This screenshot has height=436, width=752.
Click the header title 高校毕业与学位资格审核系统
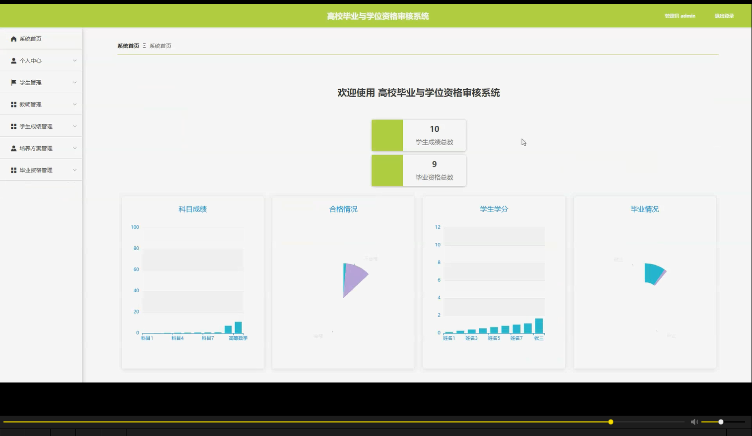pyautogui.click(x=378, y=16)
